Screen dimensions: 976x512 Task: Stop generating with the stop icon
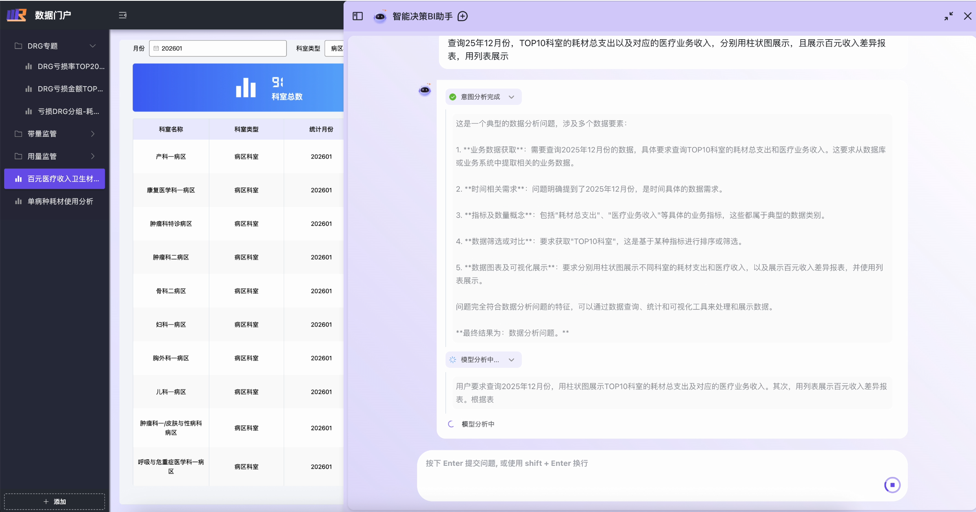[892, 485]
